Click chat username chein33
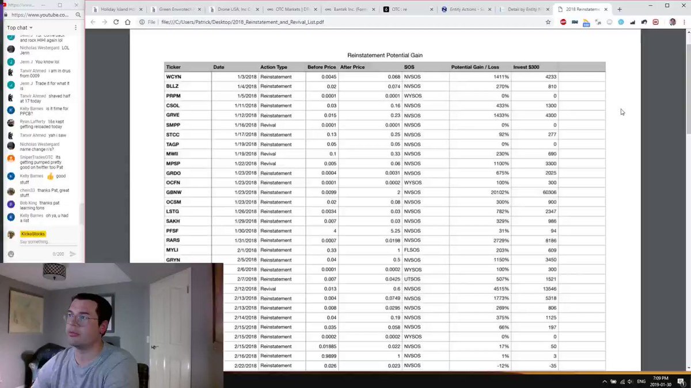The image size is (691, 388). pos(28,190)
